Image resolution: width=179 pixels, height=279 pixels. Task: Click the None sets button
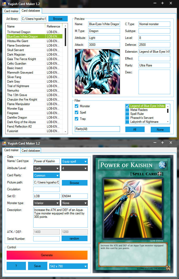pos(160,129)
